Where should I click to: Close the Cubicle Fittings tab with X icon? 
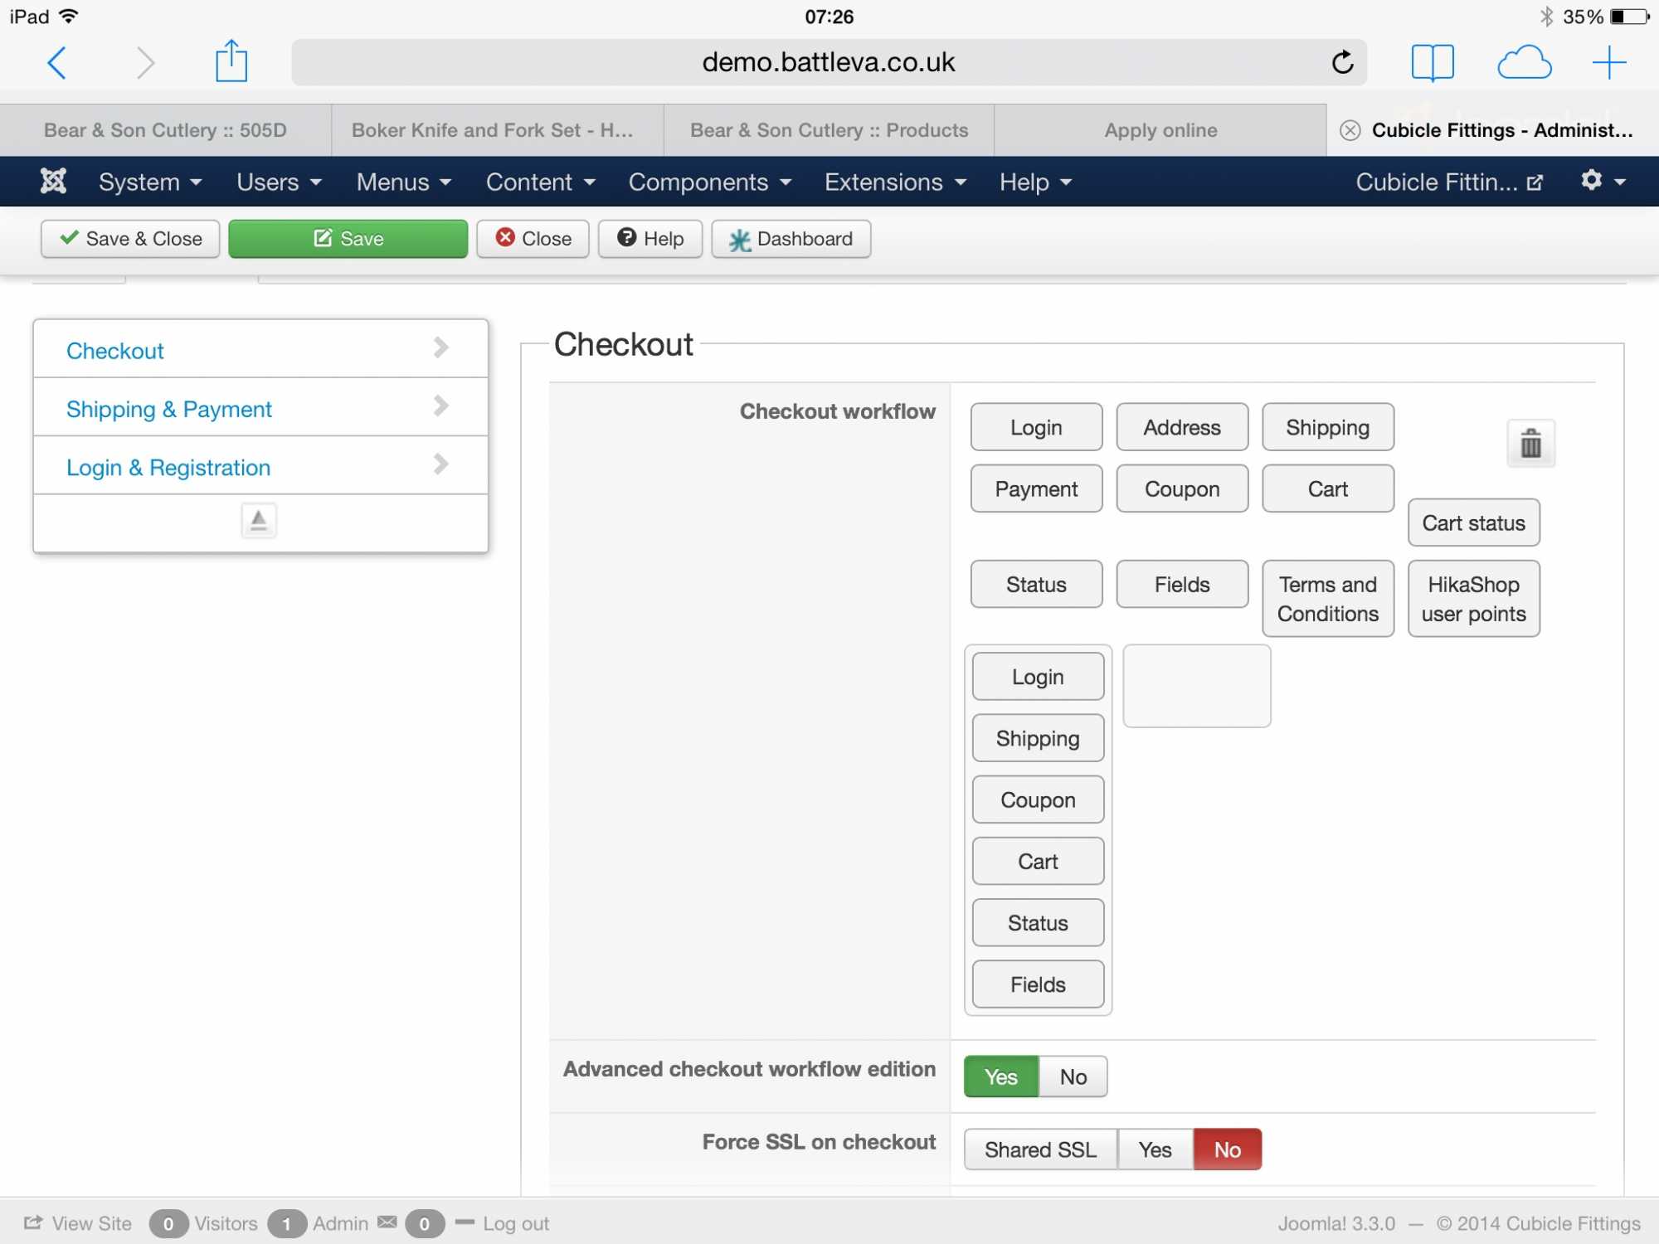coord(1350,130)
